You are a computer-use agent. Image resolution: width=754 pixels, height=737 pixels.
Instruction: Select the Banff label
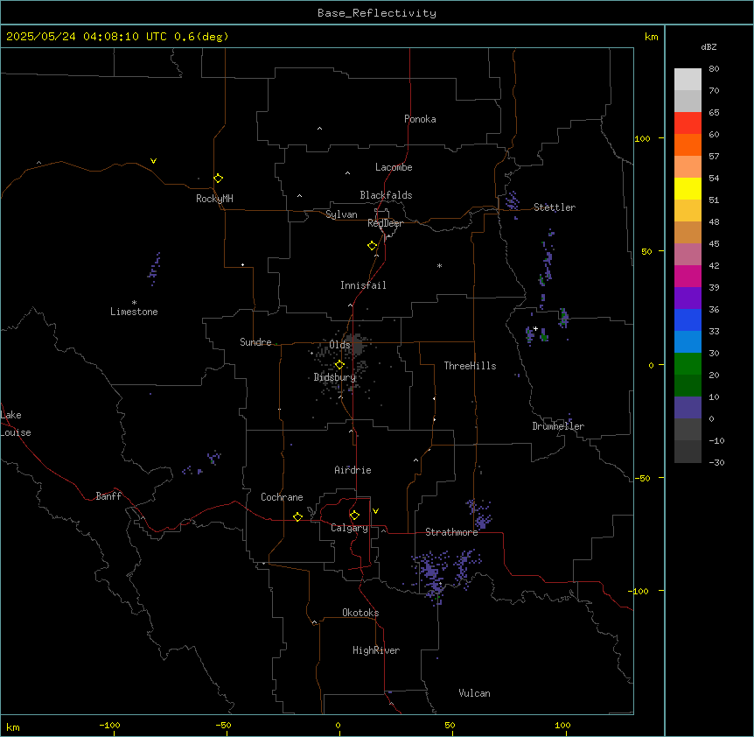(108, 496)
